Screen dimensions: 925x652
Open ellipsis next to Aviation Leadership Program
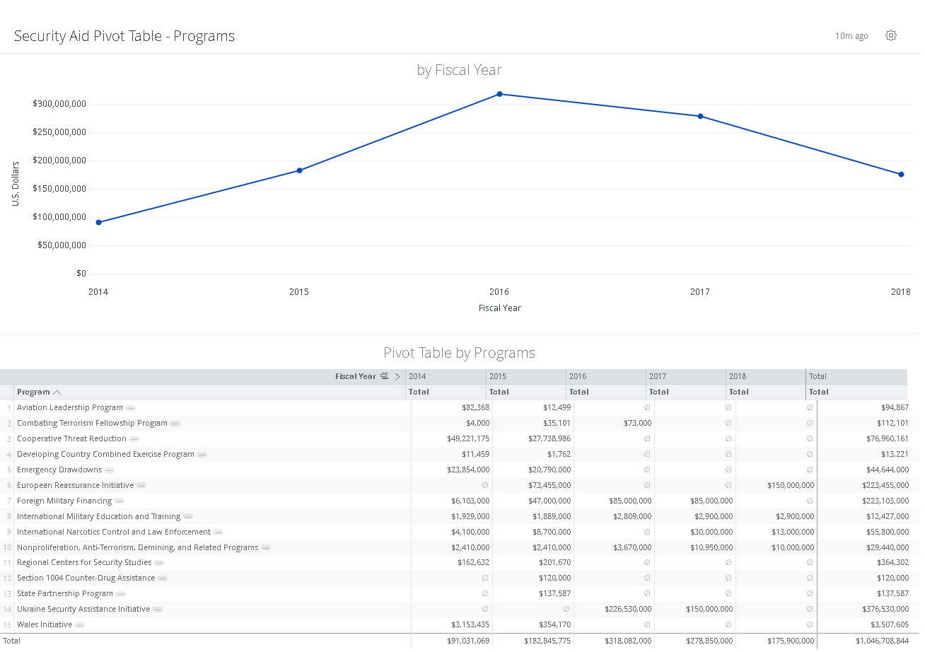[x=131, y=408]
